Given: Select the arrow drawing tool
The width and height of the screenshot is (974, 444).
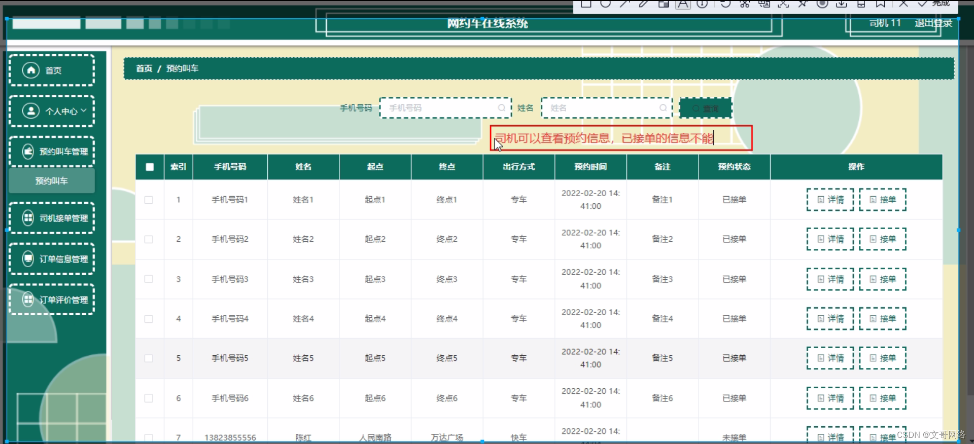Looking at the screenshot, I should click(x=624, y=4).
